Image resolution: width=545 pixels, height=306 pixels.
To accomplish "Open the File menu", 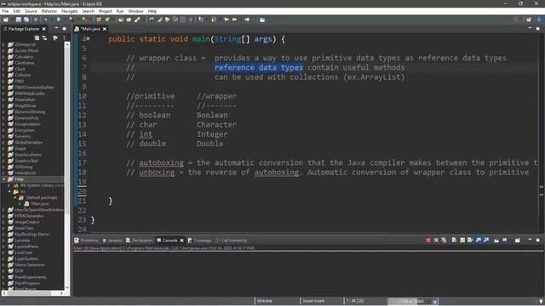I will coord(5,11).
